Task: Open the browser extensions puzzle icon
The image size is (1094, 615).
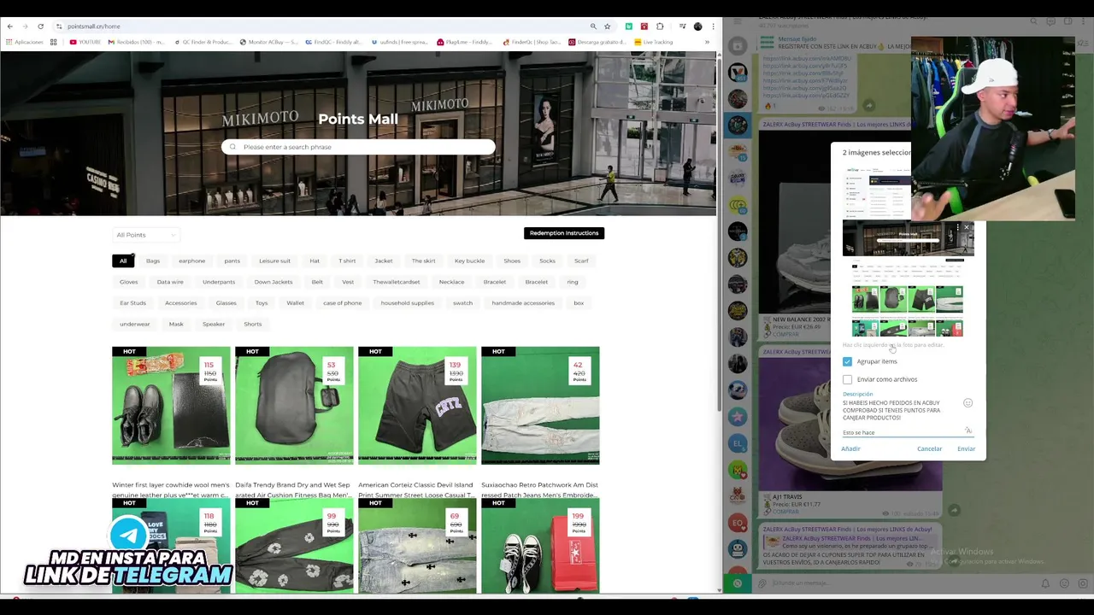Action: point(660,26)
